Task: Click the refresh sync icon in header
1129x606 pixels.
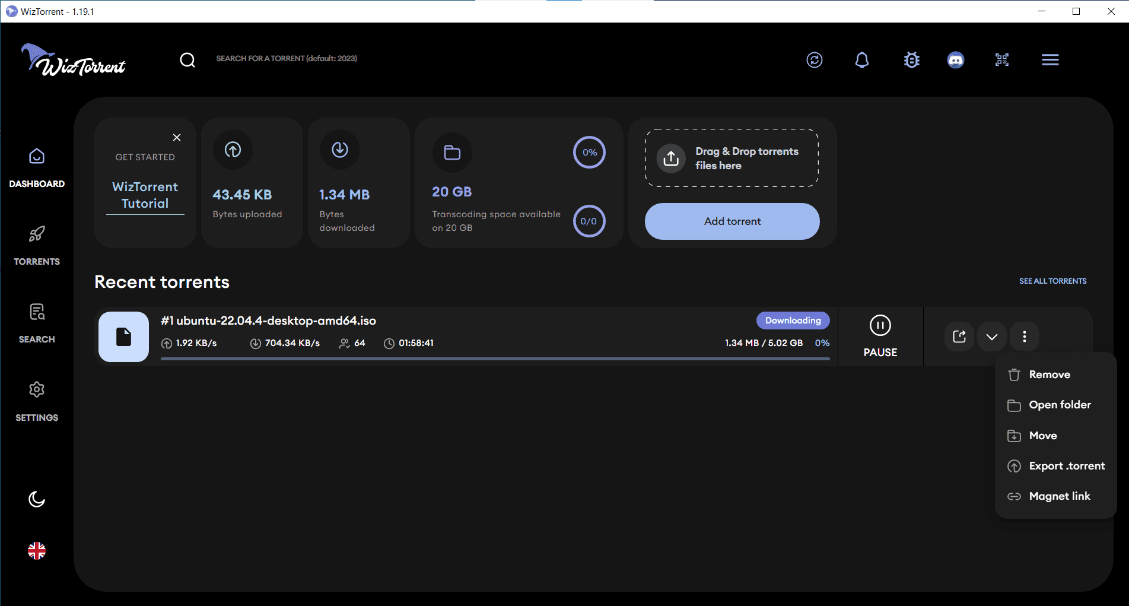Action: click(815, 60)
